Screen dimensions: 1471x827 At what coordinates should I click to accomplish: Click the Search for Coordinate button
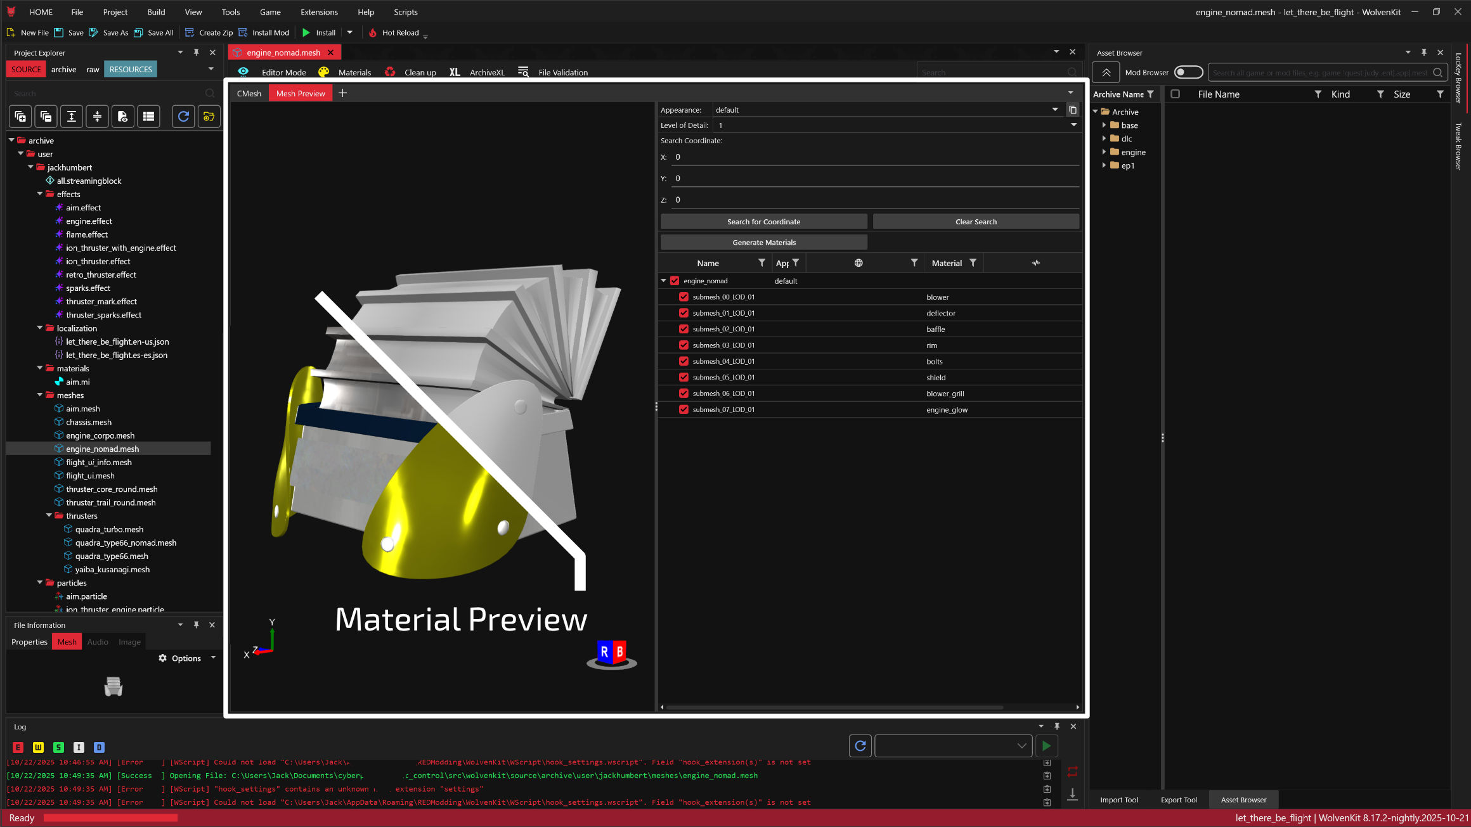tap(763, 222)
